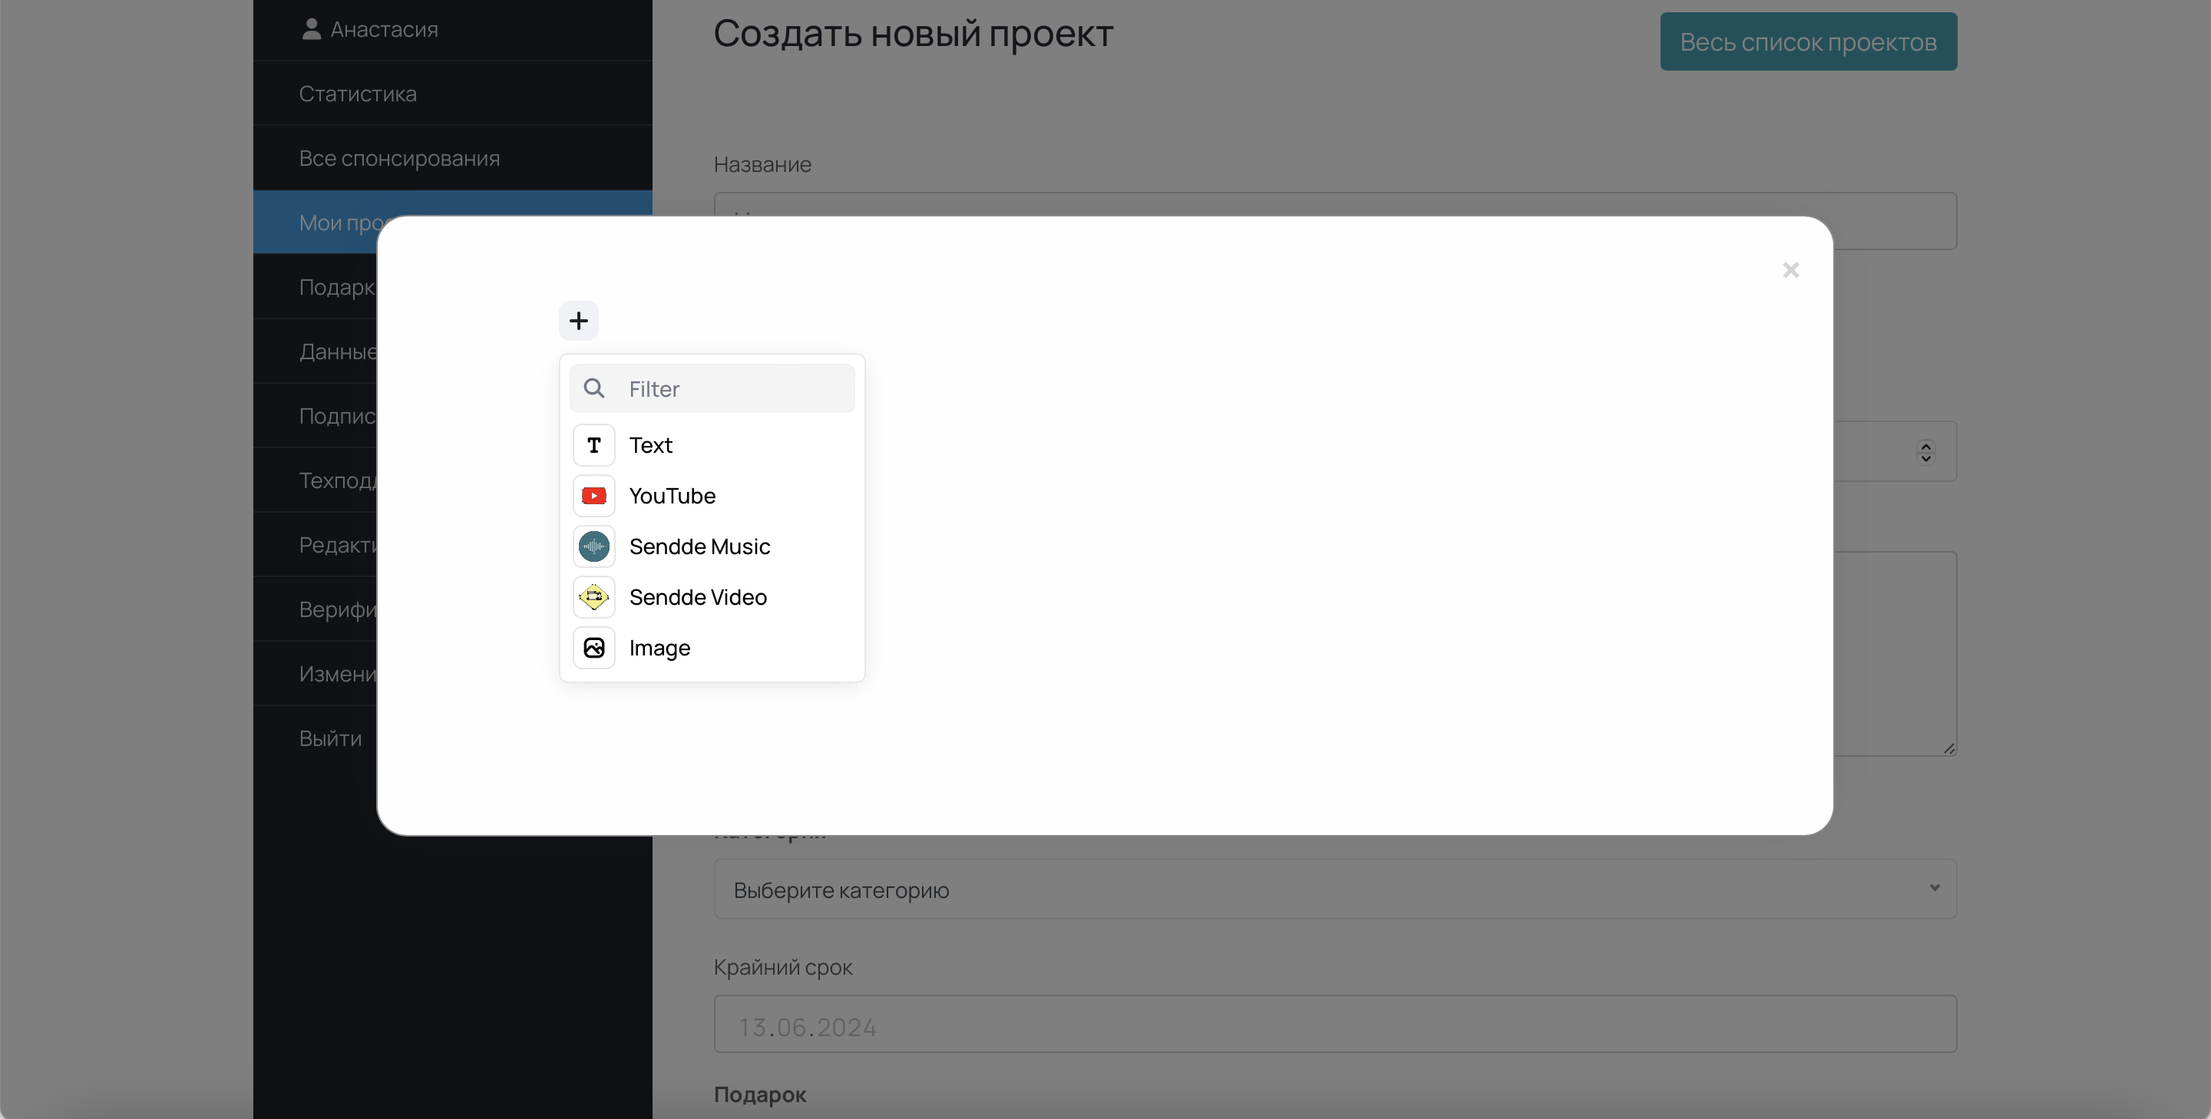Viewport: 2211px width, 1119px height.
Task: Choose the YouTube menu entry
Action: [x=712, y=496]
